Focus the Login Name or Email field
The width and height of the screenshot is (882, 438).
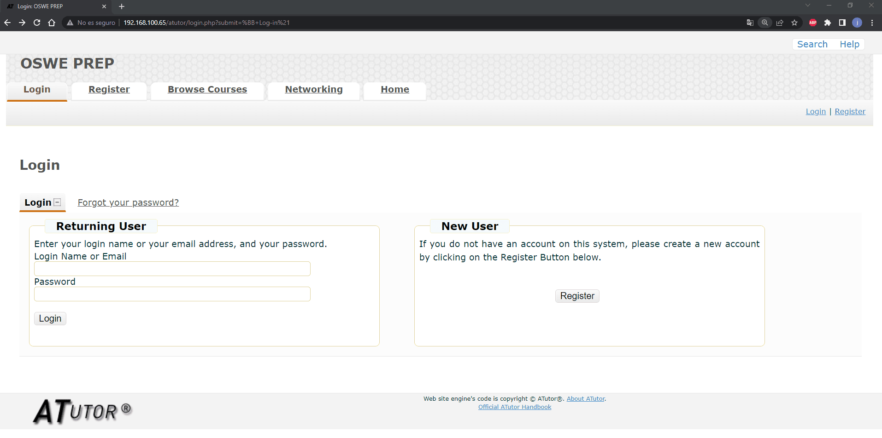[x=172, y=269]
